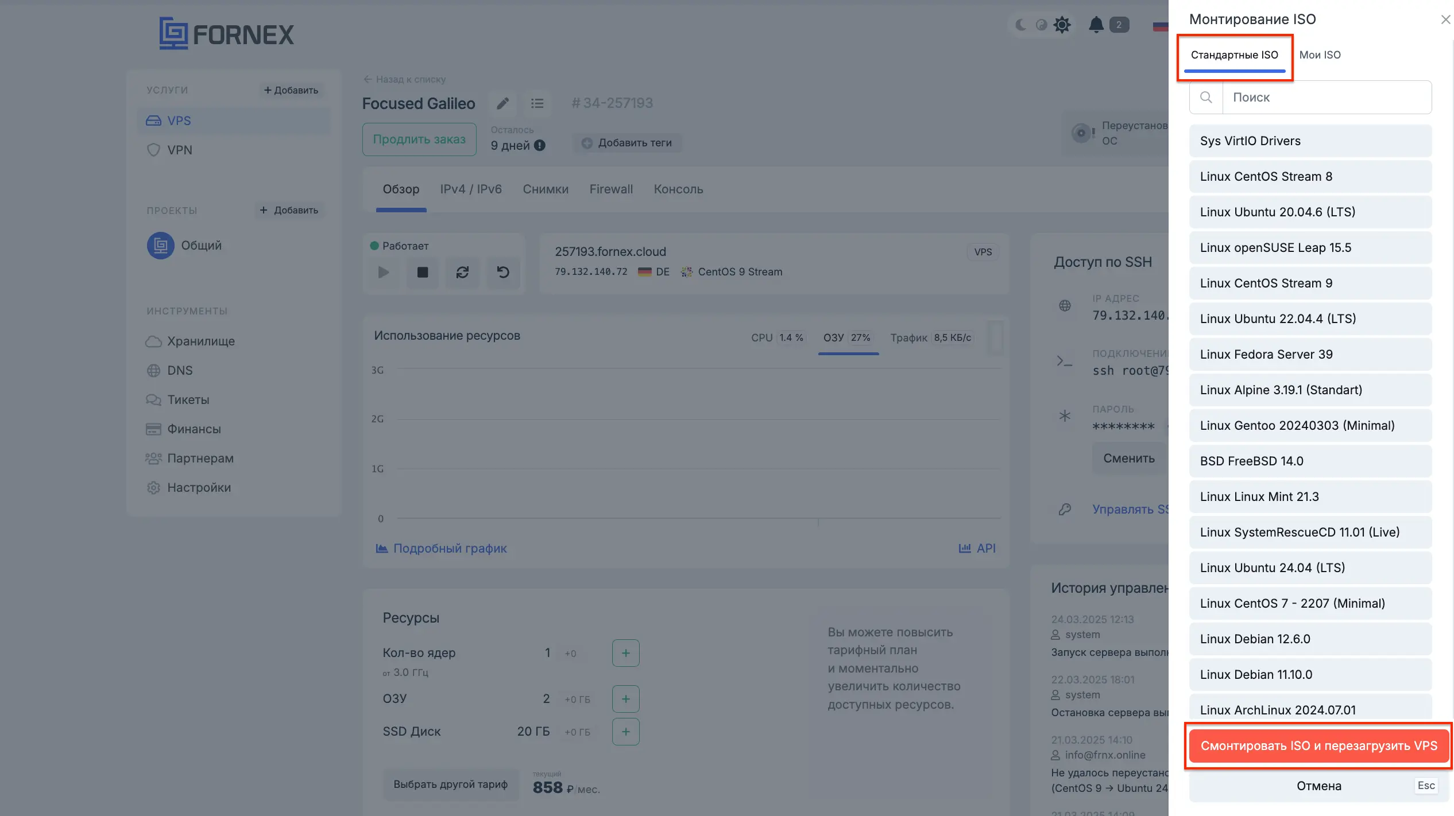Viewport: 1454px width, 816px height.
Task: Select Linux Linux Mint 21.3 ISO
Action: 1310,497
